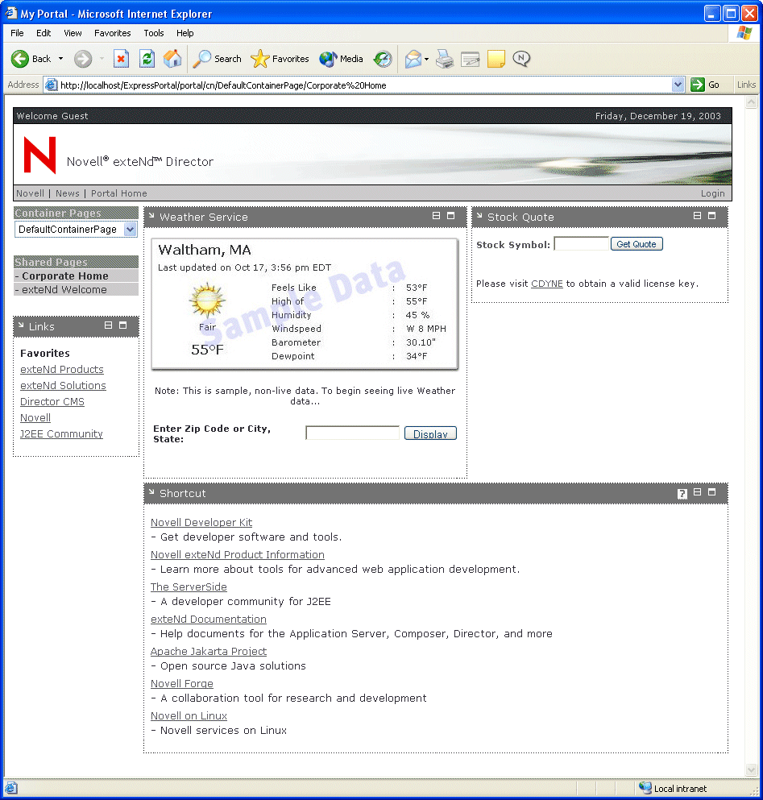The height and width of the screenshot is (800, 763).
Task: Click the Forward navigation button
Action: [x=83, y=59]
